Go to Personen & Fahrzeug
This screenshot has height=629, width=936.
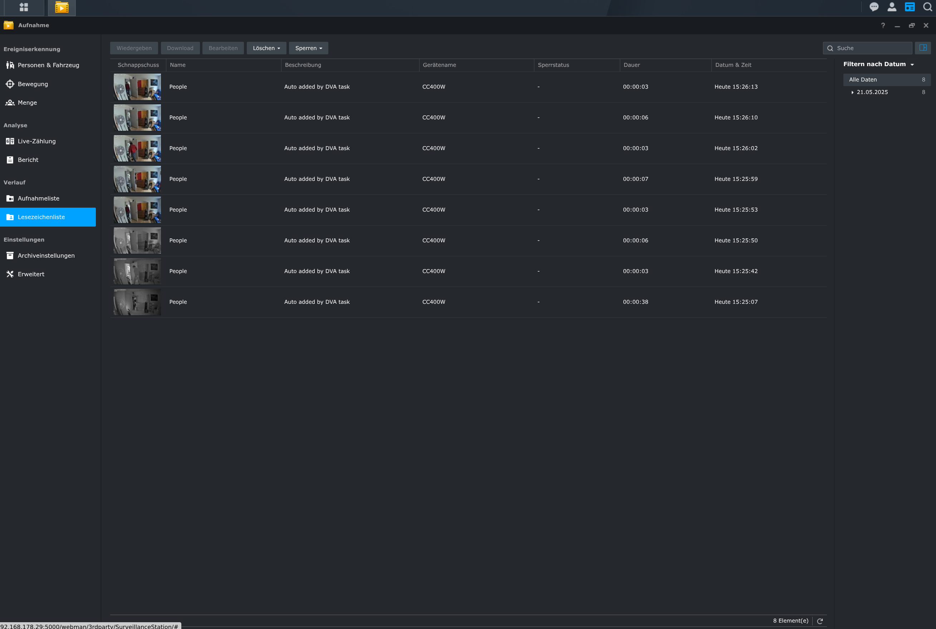(48, 65)
